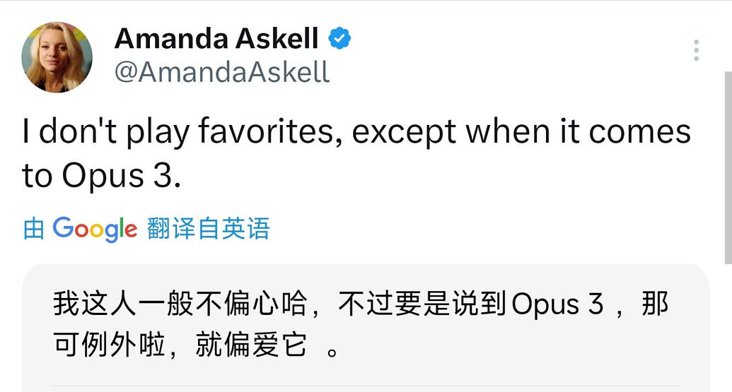Click the tweet line starting "I don't play favorites"

pos(356,132)
